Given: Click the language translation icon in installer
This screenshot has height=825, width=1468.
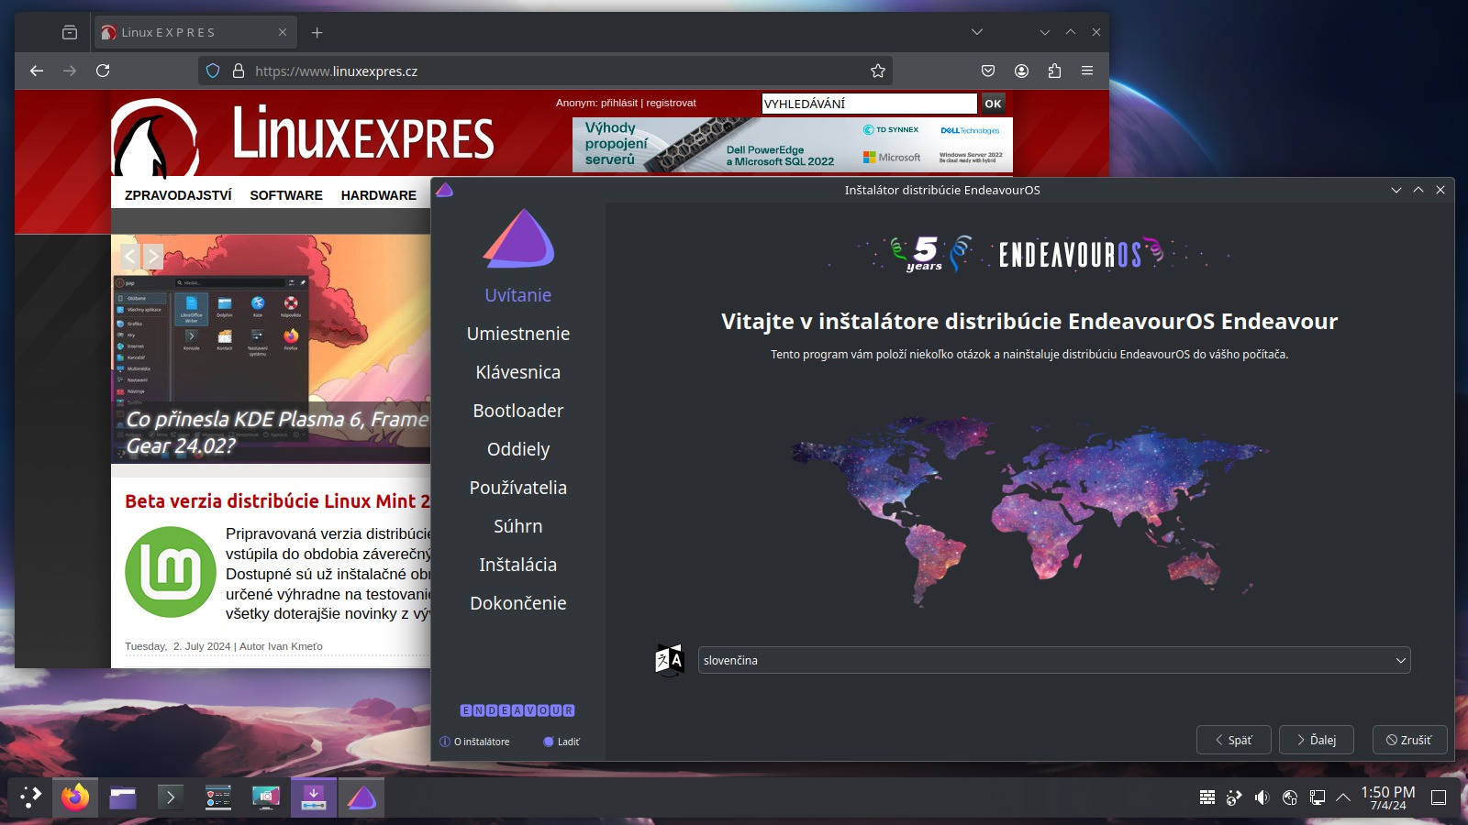Looking at the screenshot, I should click(670, 660).
